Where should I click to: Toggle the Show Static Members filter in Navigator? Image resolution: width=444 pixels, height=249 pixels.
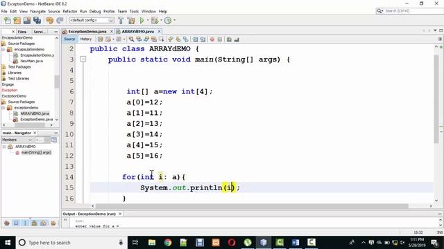[x=25, y=223]
